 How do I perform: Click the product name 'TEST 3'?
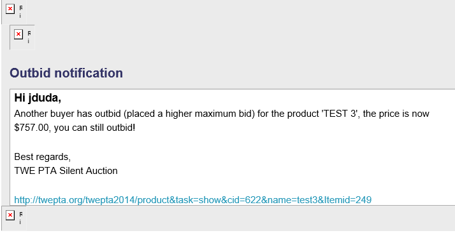[x=340, y=114]
